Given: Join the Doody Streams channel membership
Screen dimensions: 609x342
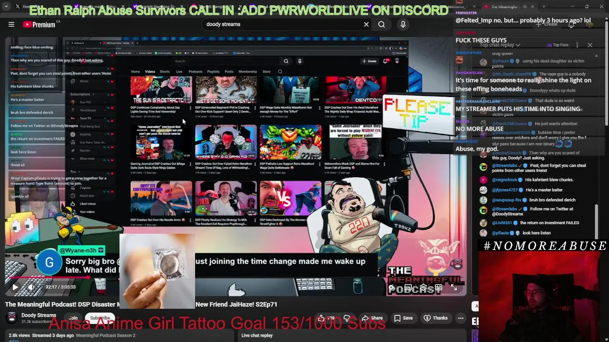Looking at the screenshot, I should point(73,318).
